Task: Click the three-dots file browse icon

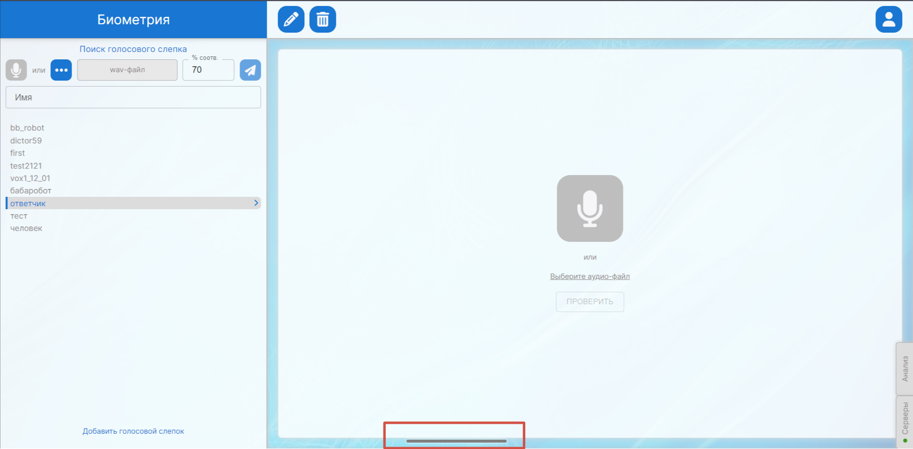Action: click(61, 70)
